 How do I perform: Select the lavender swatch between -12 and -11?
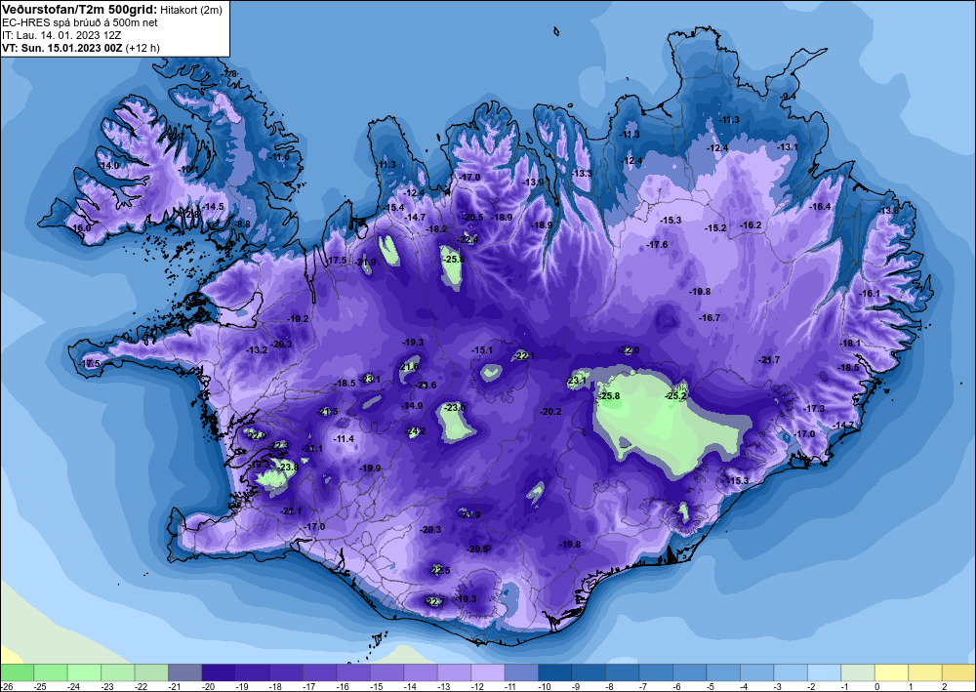[x=487, y=672]
